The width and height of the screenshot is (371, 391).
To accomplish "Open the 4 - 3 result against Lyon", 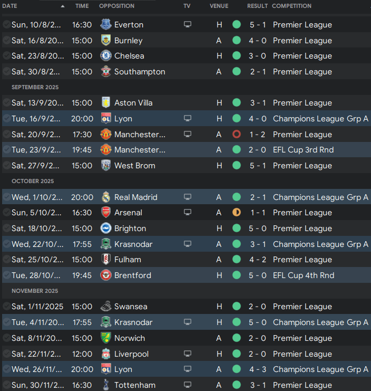I will tap(258, 369).
